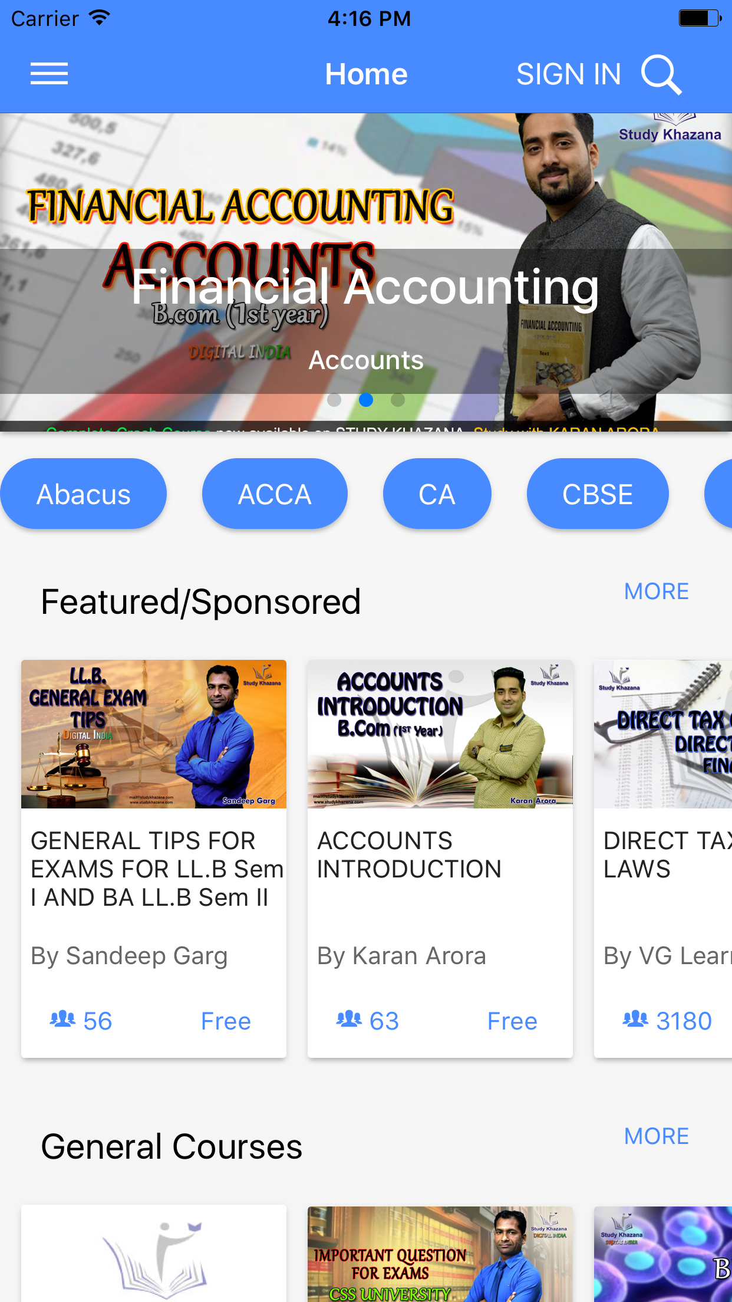
Task: Expand Featured/Sponsored with MORE
Action: click(x=657, y=591)
